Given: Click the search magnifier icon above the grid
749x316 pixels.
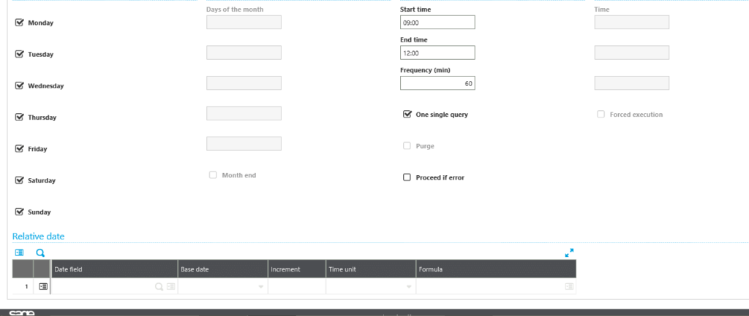Looking at the screenshot, I should pyautogui.click(x=40, y=253).
